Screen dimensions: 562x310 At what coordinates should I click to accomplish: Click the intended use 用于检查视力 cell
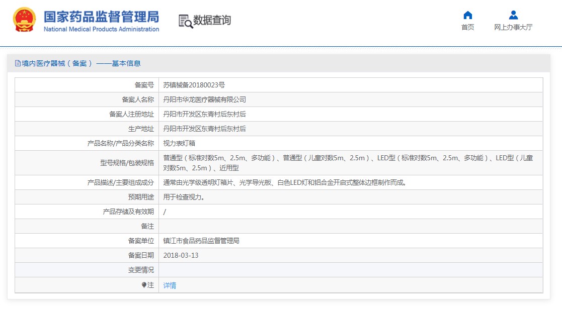pyautogui.click(x=184, y=197)
